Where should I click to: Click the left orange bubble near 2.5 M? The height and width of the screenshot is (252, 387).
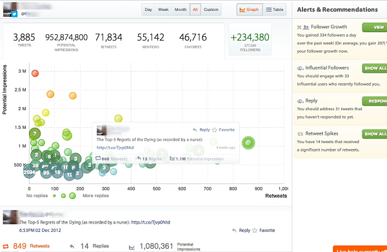[x=50, y=94]
